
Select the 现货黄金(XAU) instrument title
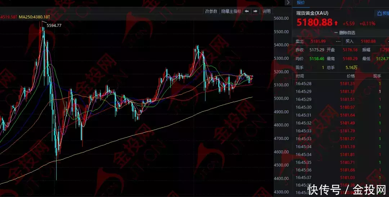[312, 13]
